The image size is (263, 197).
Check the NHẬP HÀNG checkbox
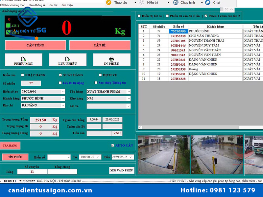[22, 75]
